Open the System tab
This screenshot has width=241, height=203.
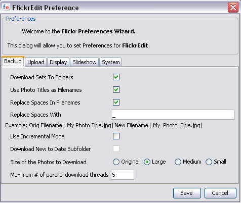pyautogui.click(x=111, y=62)
